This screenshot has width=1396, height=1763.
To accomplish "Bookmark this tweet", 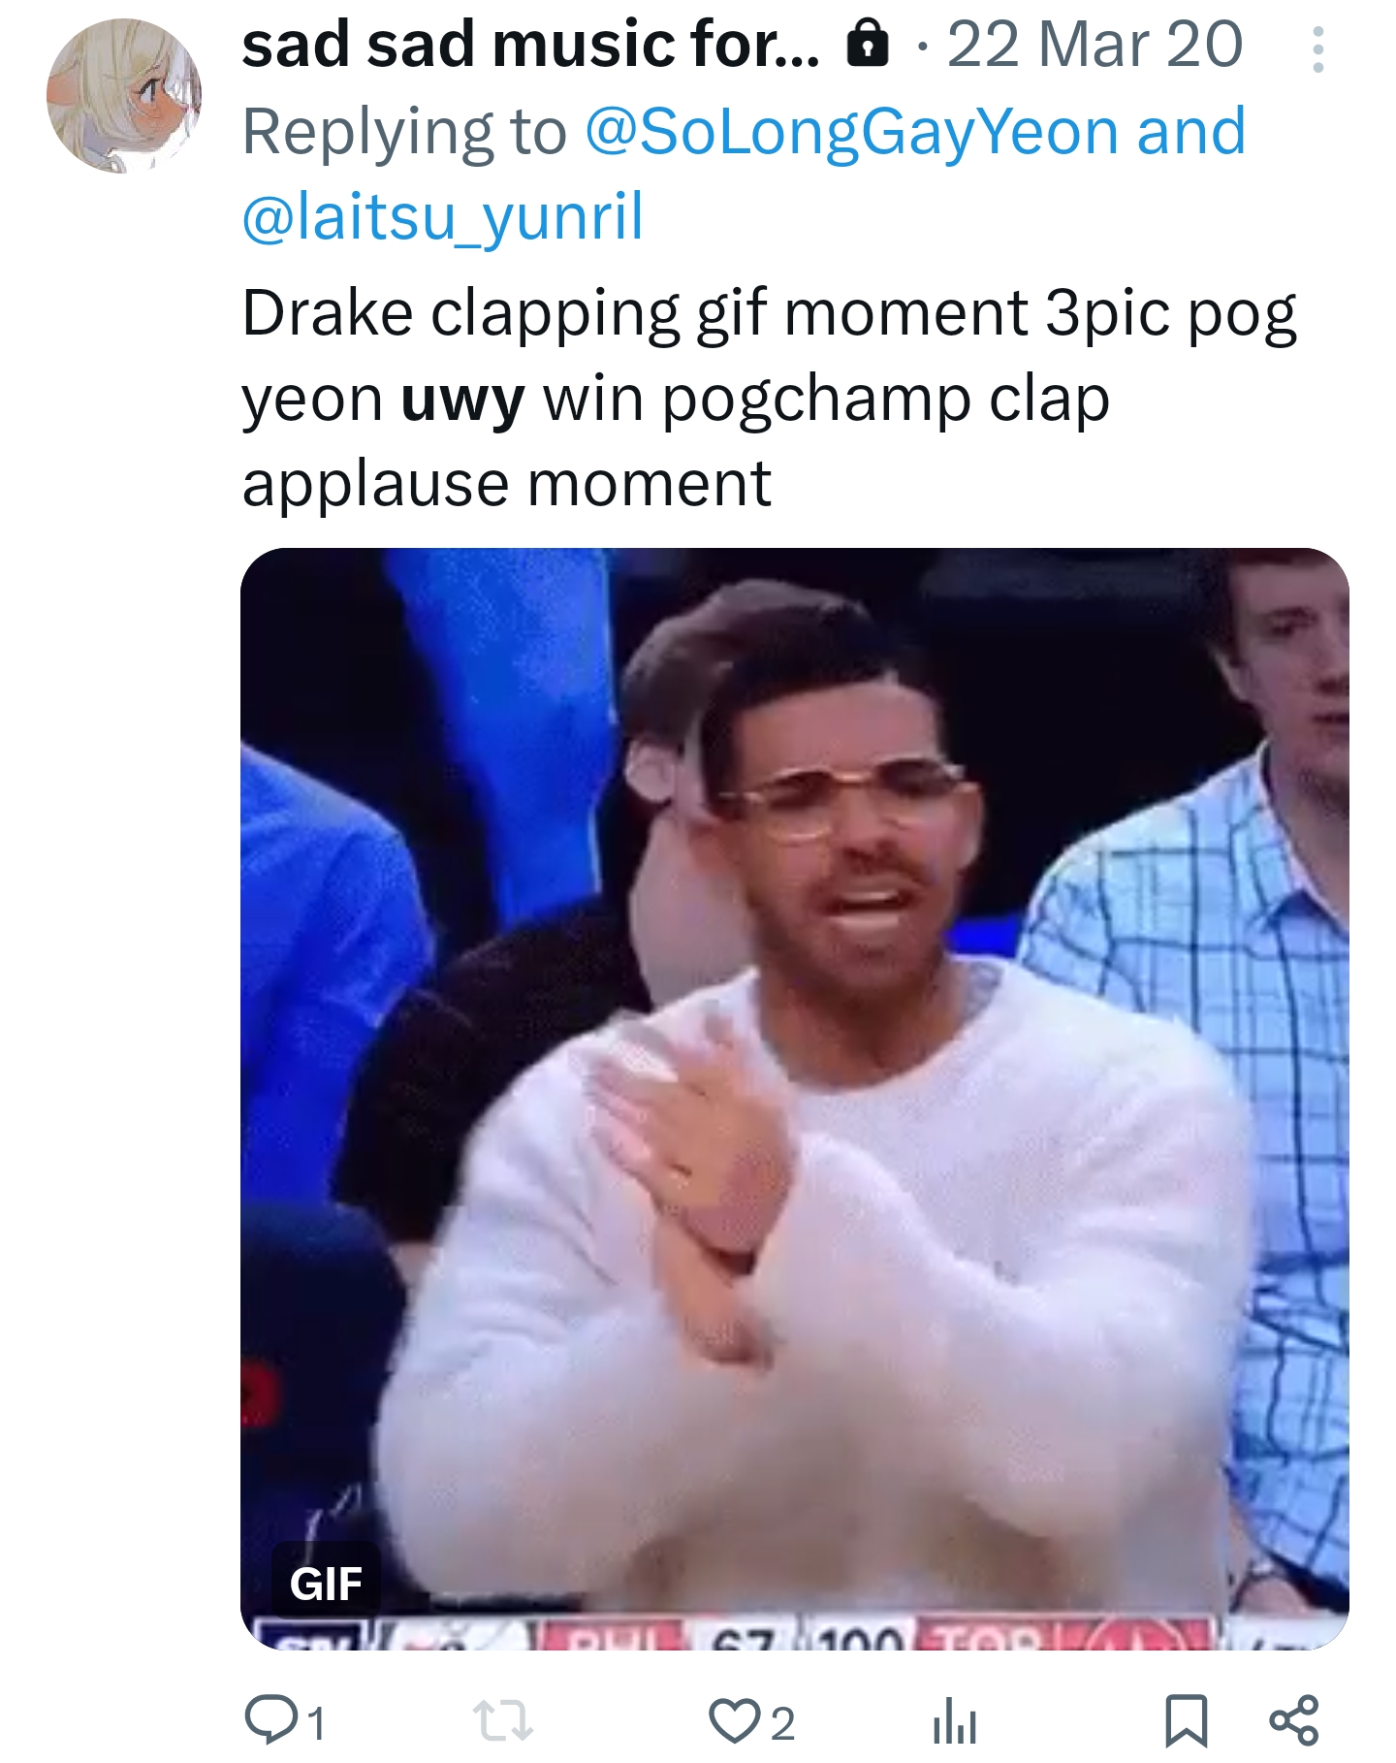I will 1186,1719.
